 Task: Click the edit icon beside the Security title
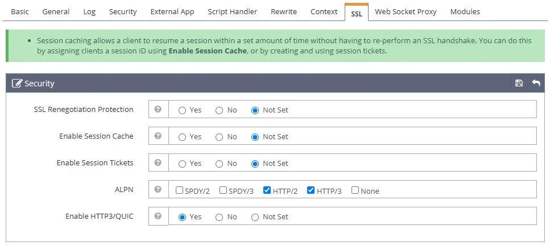pyautogui.click(x=16, y=84)
